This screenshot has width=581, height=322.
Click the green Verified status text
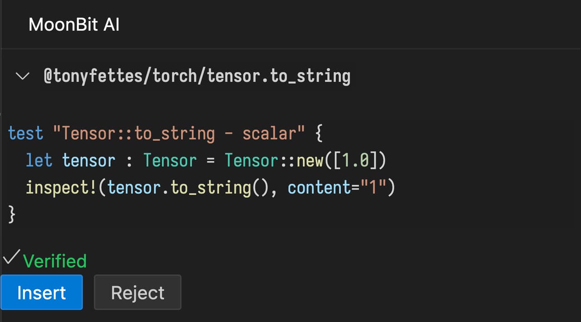(54, 261)
